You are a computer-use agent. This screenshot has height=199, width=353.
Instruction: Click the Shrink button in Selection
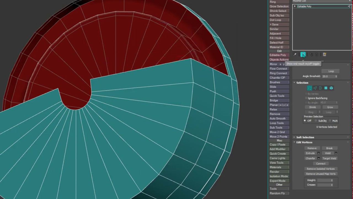click(312, 107)
